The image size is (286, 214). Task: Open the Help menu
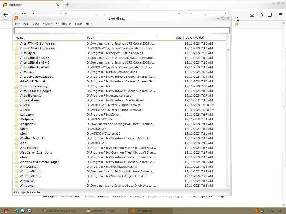(x=89, y=24)
